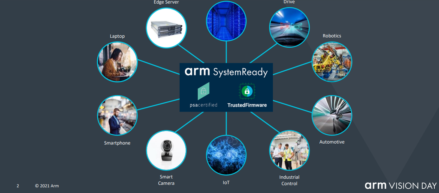439x193 pixels.
Task: Click the 'Industrial Control' label
Action: 289,181
